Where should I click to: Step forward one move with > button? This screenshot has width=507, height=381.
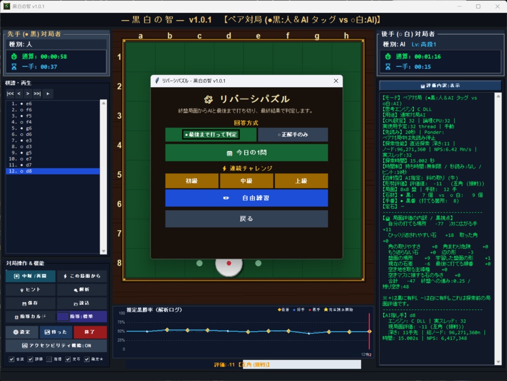pos(28,94)
